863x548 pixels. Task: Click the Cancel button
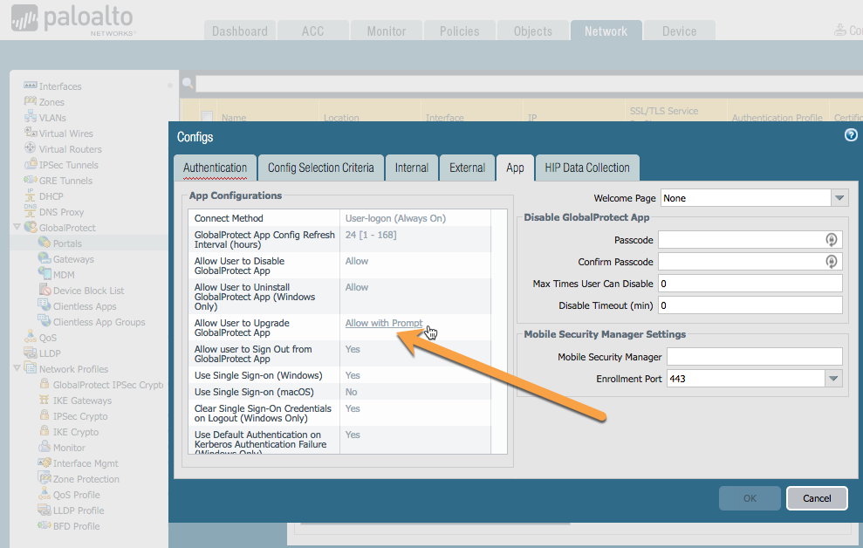pyautogui.click(x=817, y=498)
